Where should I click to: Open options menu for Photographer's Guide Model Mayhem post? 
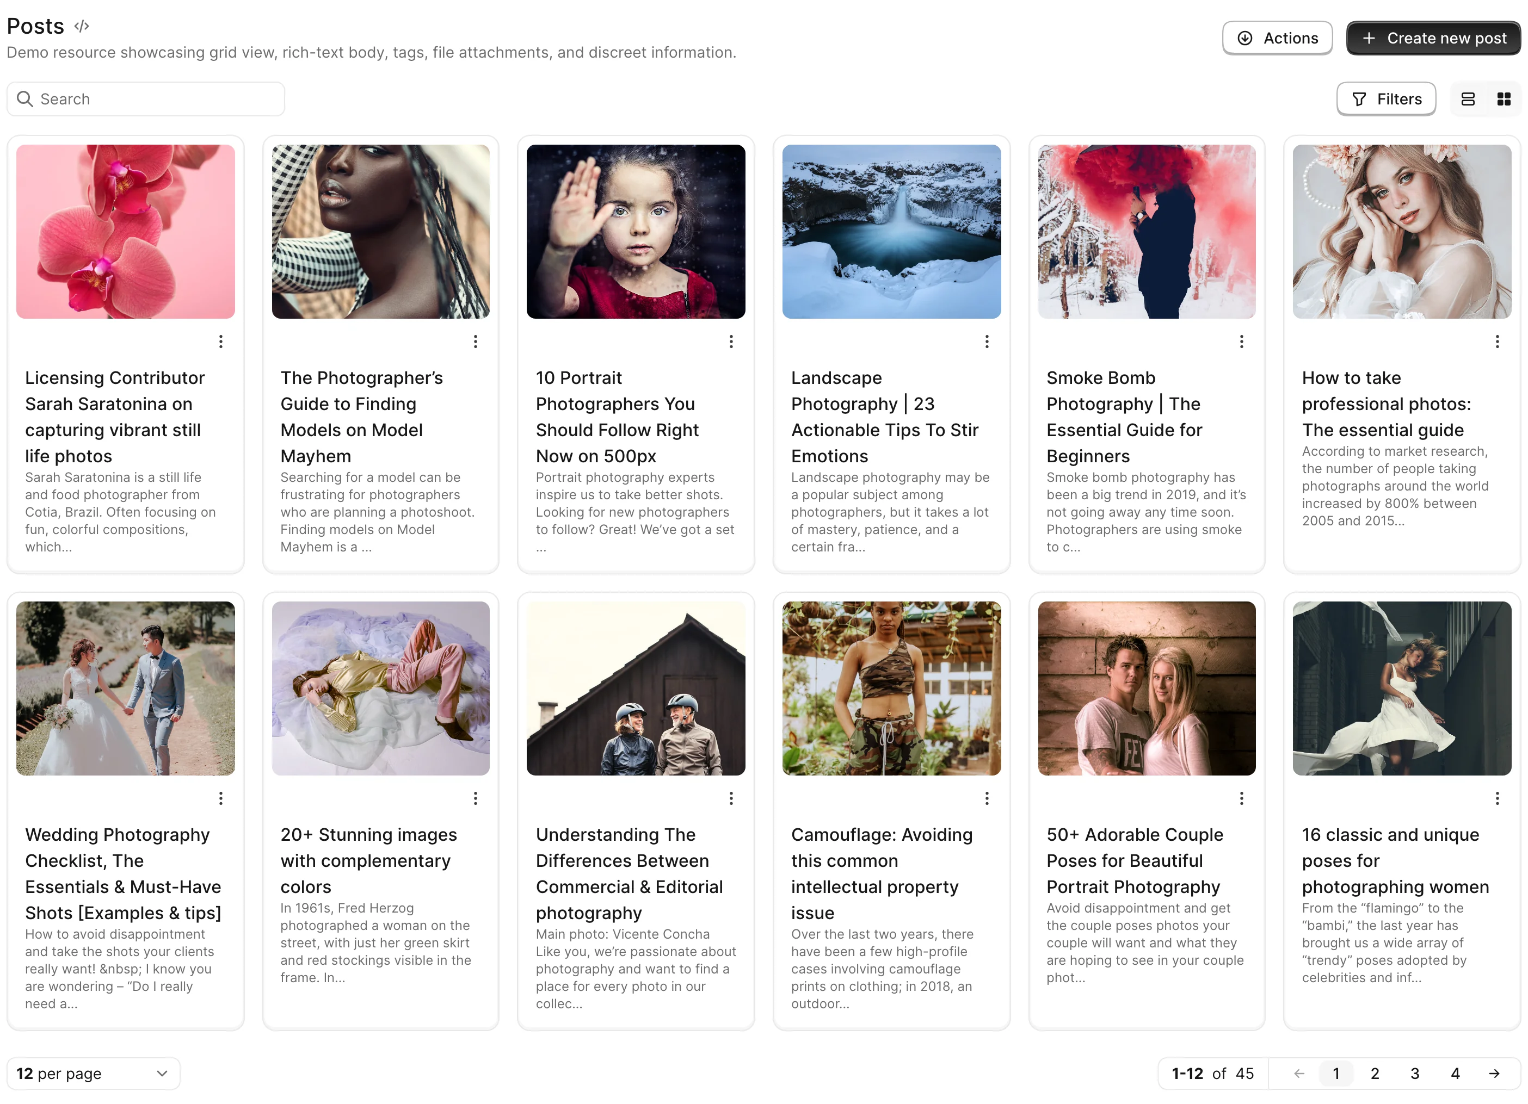pyautogui.click(x=475, y=342)
